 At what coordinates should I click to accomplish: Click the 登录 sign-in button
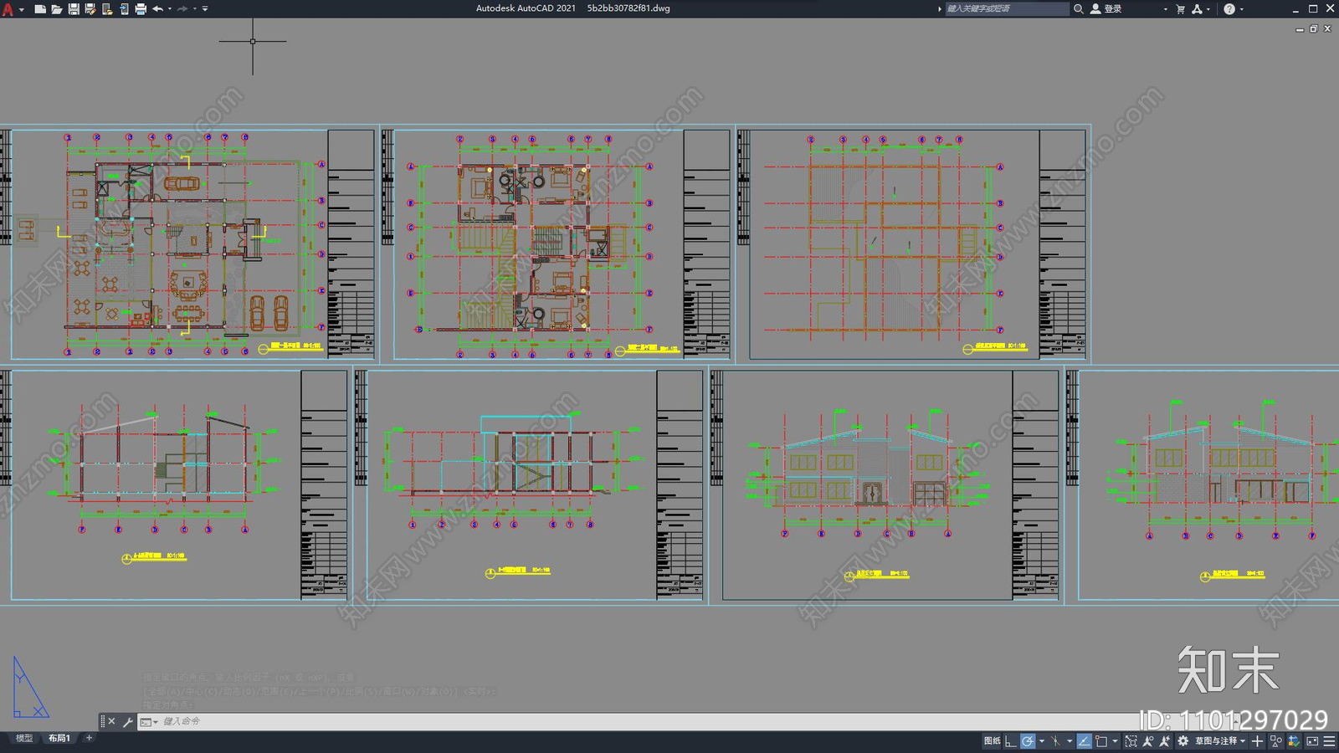point(1106,9)
